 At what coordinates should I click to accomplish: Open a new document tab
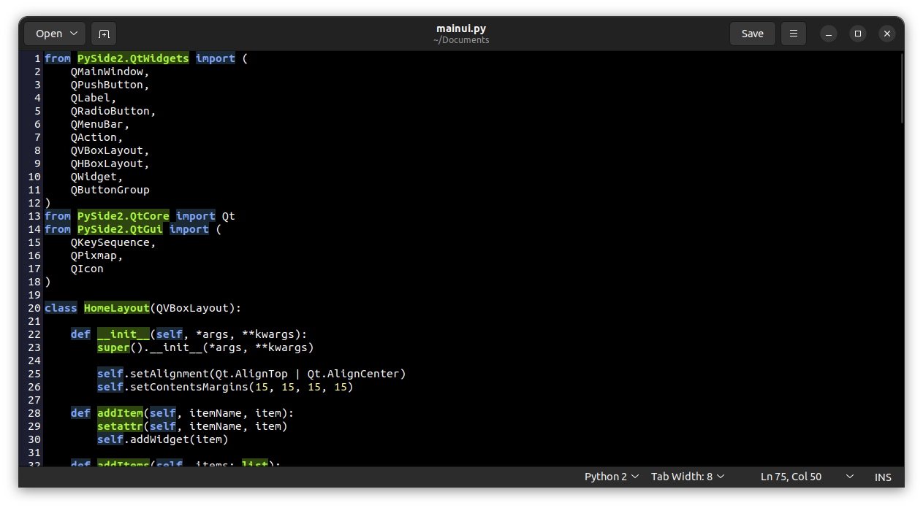tap(103, 34)
